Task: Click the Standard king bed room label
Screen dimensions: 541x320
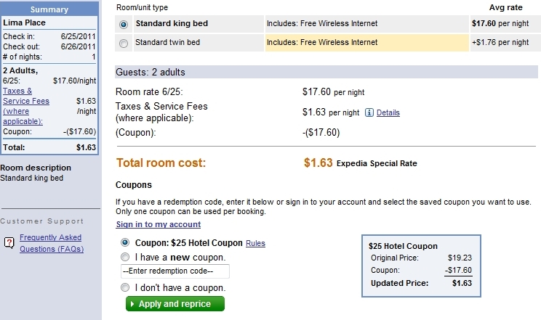Action: (172, 23)
